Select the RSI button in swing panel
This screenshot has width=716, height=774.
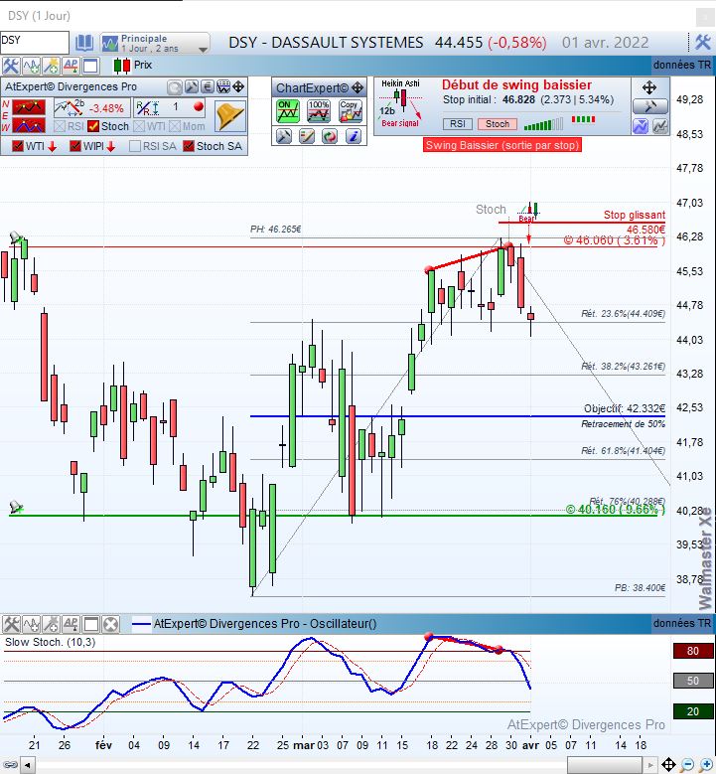coord(458,124)
